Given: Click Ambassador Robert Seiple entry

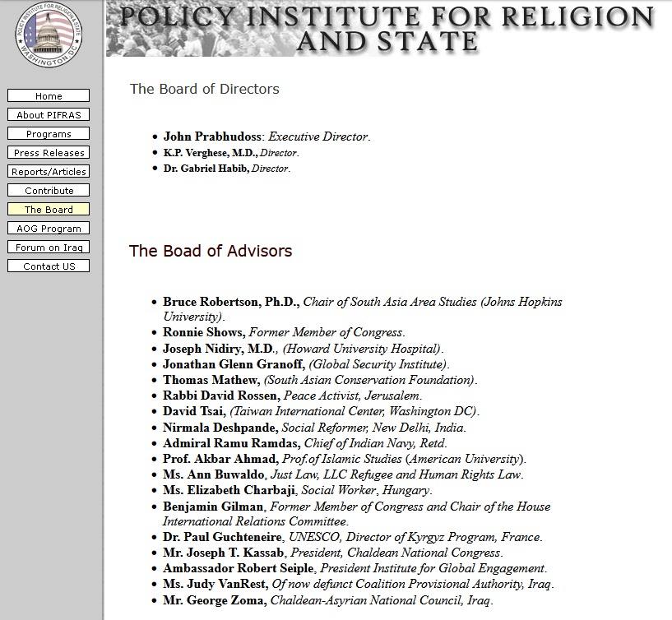Looking at the screenshot, I should pos(355,568).
